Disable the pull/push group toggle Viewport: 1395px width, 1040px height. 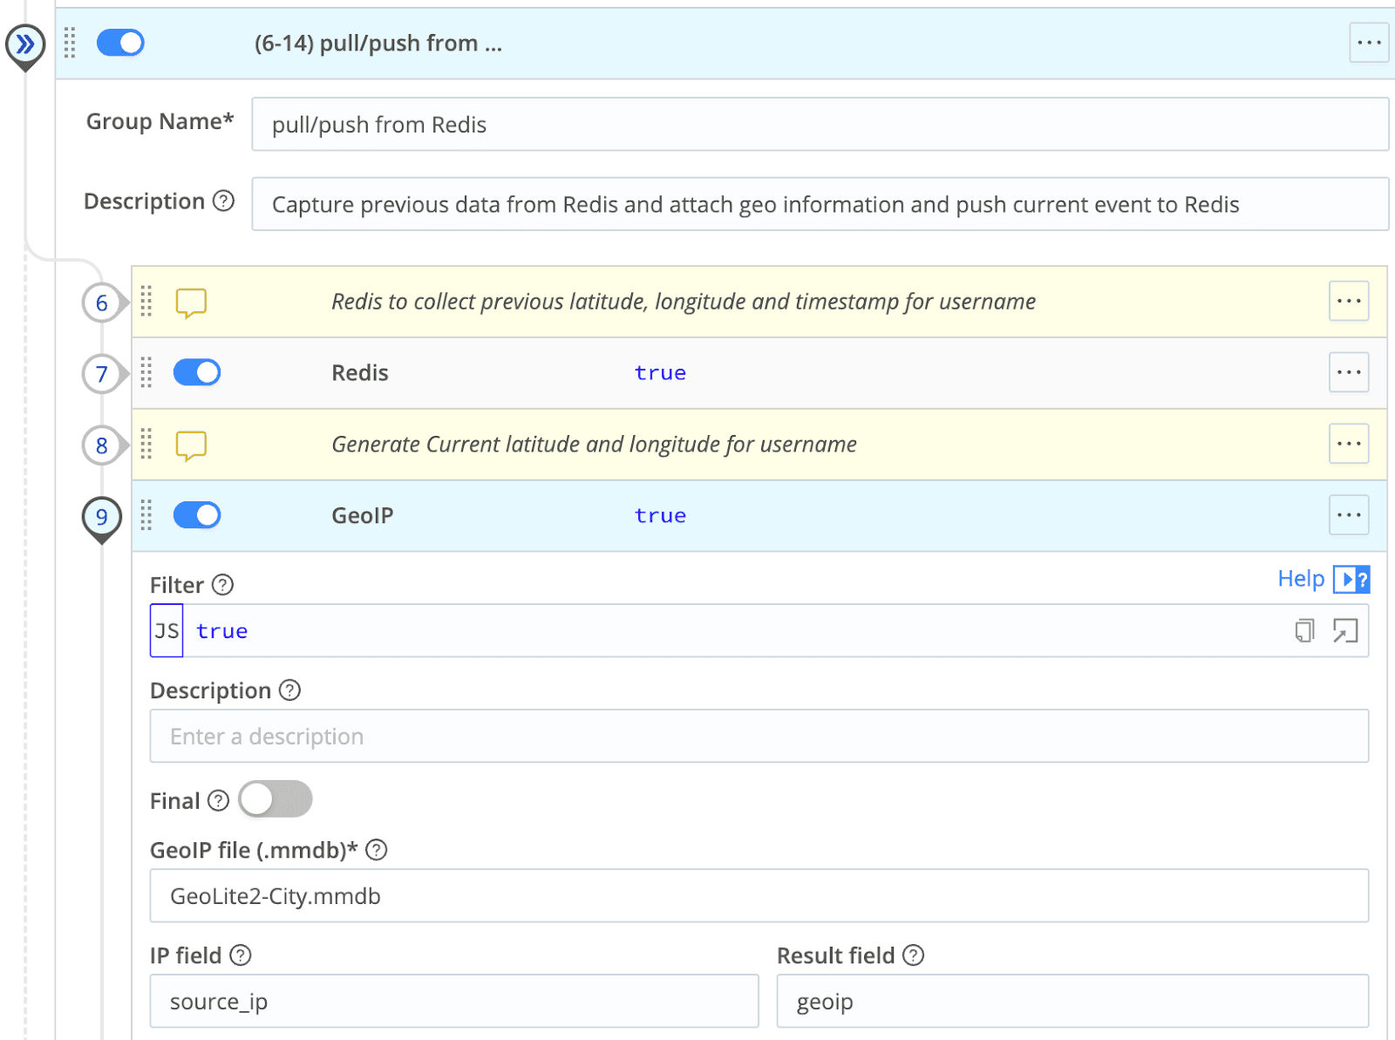(120, 43)
